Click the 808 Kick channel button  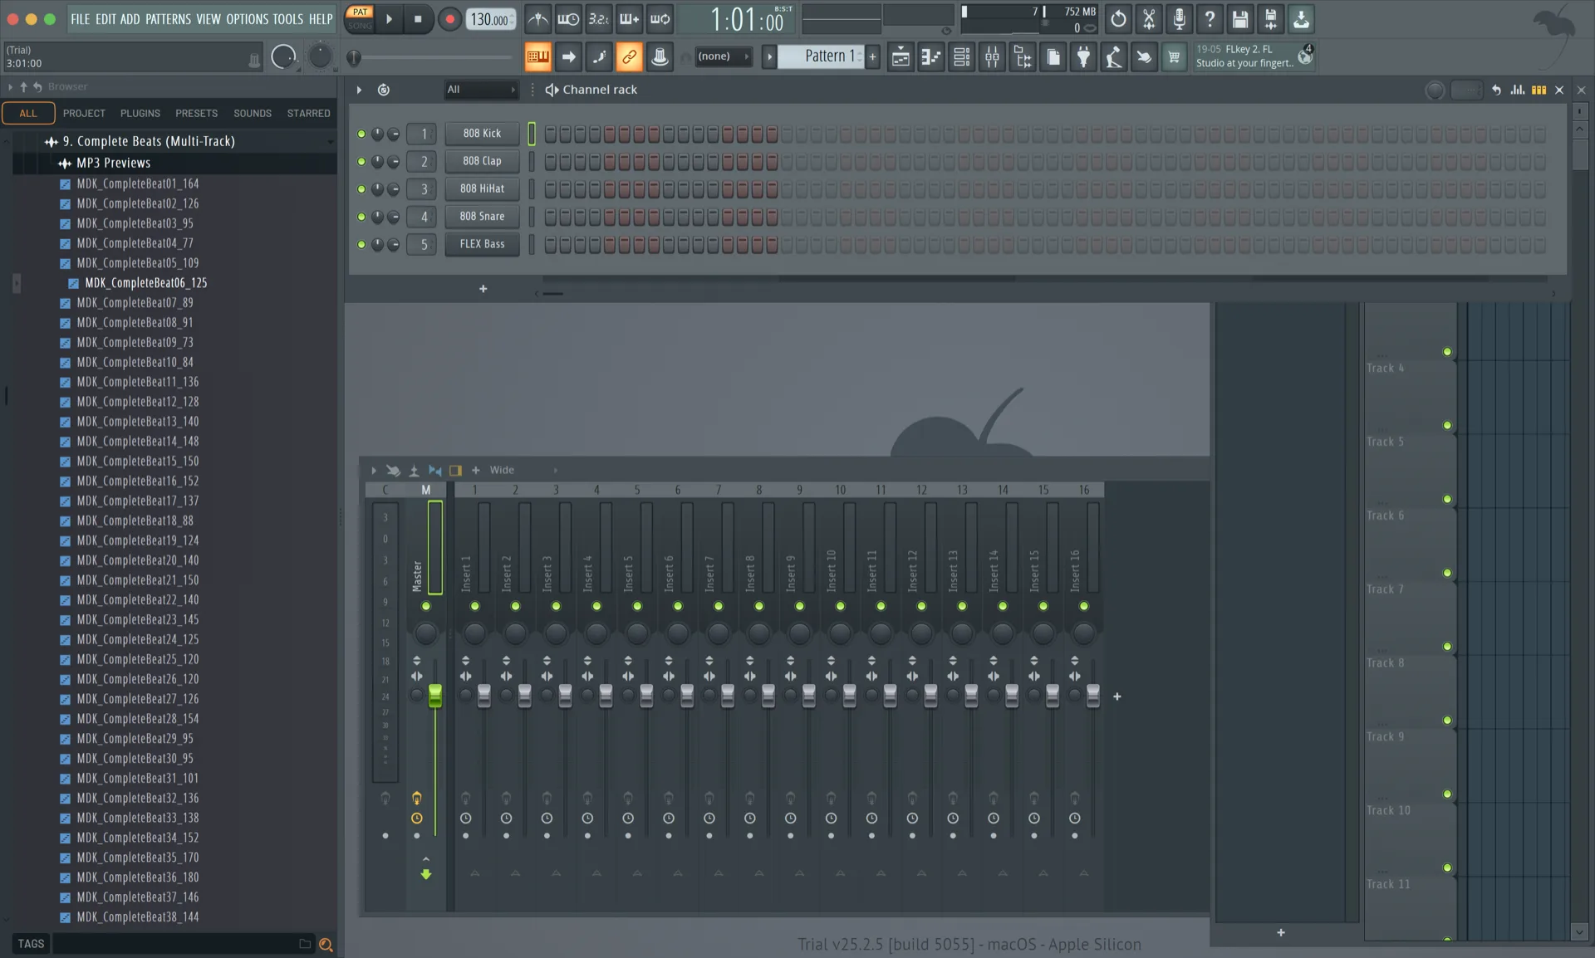pyautogui.click(x=482, y=134)
